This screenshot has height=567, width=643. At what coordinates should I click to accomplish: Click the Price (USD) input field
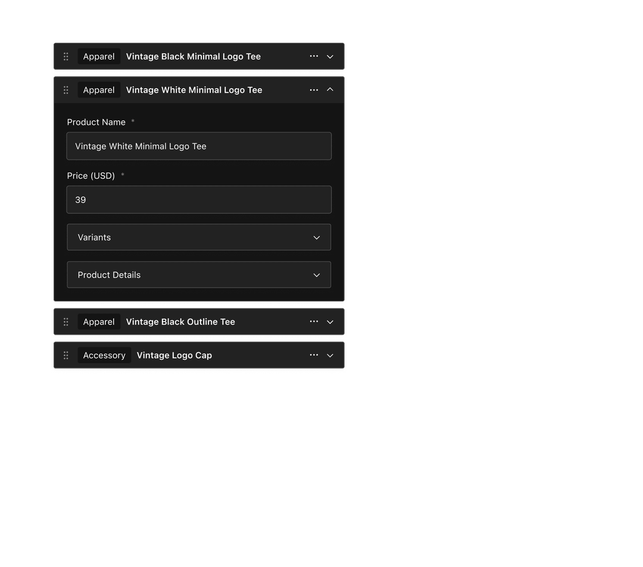coord(199,200)
